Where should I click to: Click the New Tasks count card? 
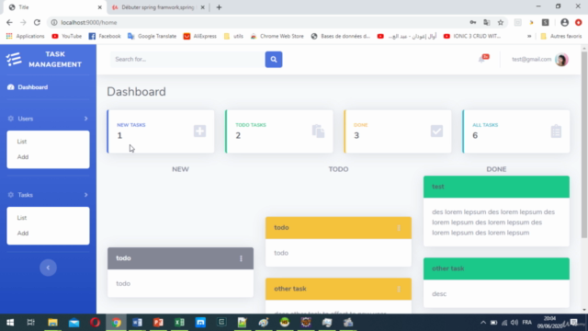[161, 131]
